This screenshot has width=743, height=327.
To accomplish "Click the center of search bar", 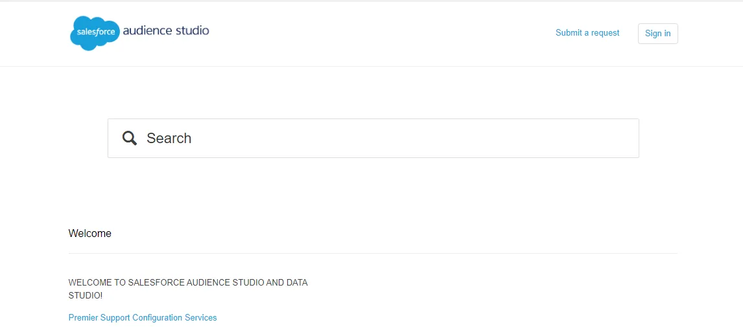I will point(373,138).
